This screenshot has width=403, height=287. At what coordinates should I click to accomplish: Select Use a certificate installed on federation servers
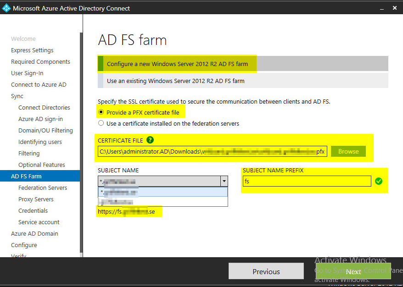click(x=101, y=123)
